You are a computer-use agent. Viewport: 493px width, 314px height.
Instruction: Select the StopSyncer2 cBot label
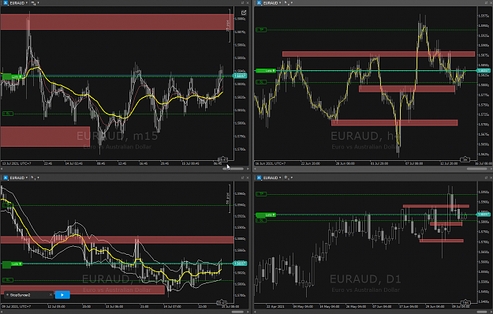tap(21, 295)
